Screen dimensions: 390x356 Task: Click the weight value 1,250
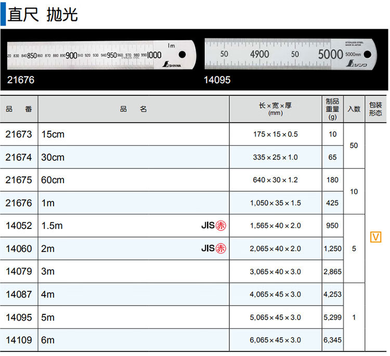[x=333, y=249]
